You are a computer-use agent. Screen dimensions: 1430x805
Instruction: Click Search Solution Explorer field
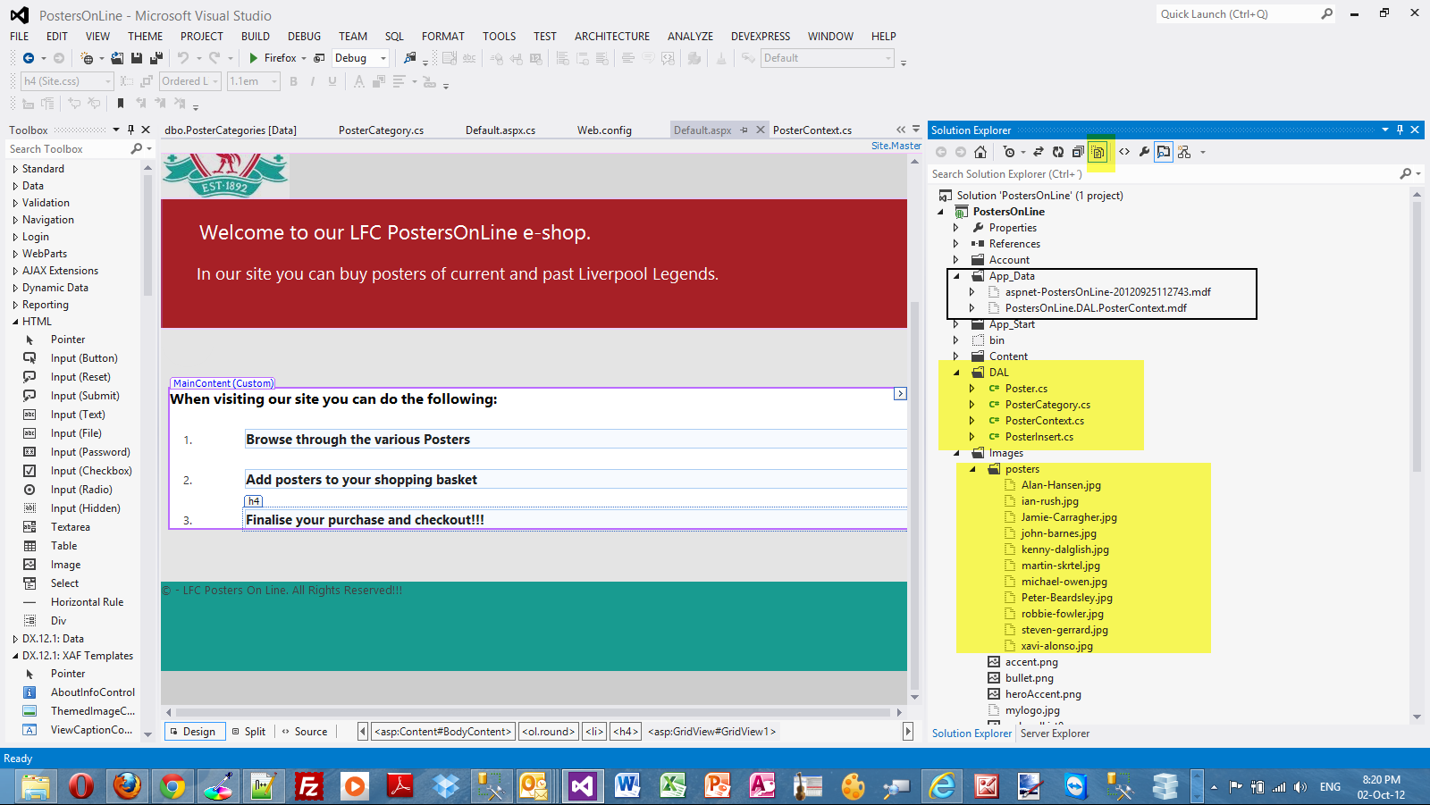[1162, 174]
